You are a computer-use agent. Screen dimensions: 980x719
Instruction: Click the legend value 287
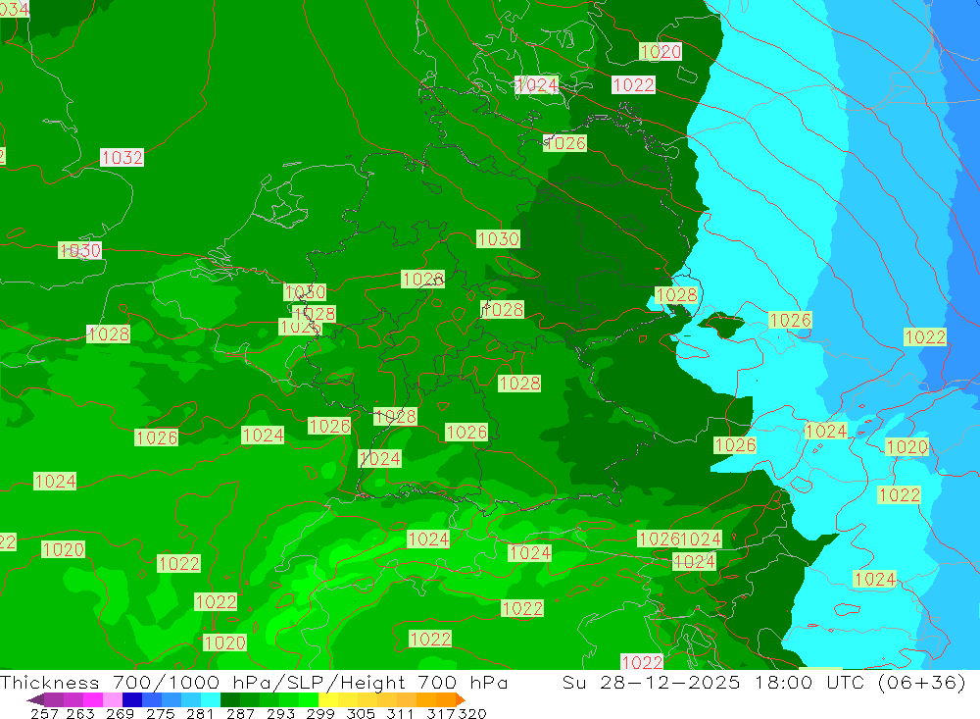[240, 713]
